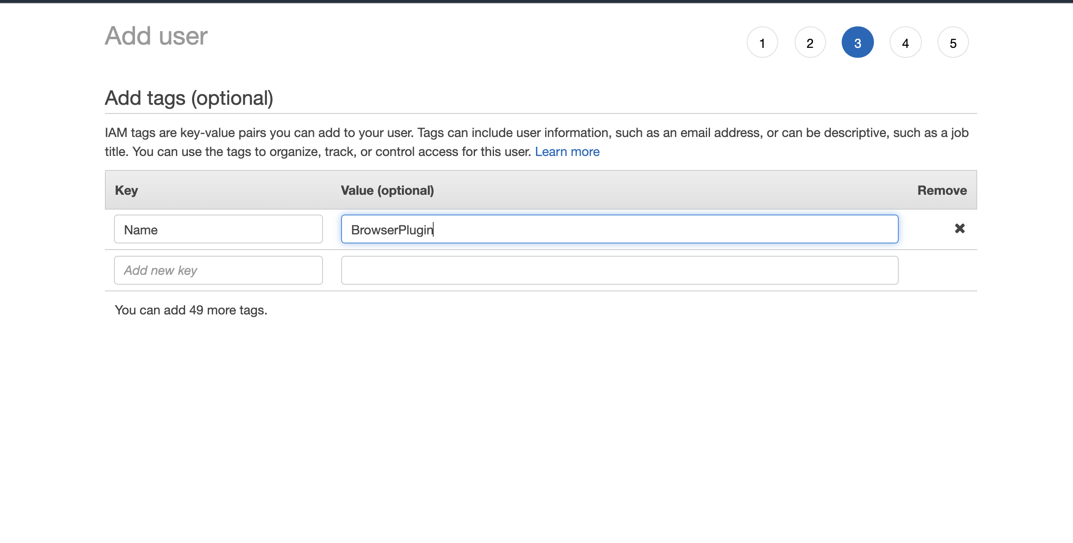Click the Remove column header
This screenshot has width=1073, height=543.
tap(942, 190)
